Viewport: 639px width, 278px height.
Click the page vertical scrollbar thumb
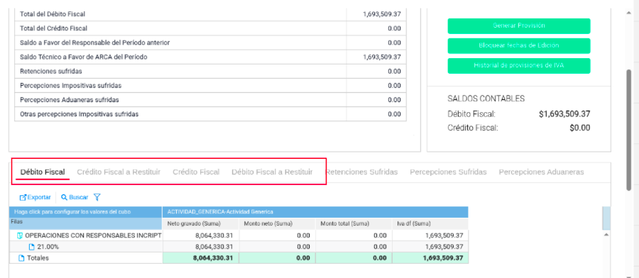point(629,130)
